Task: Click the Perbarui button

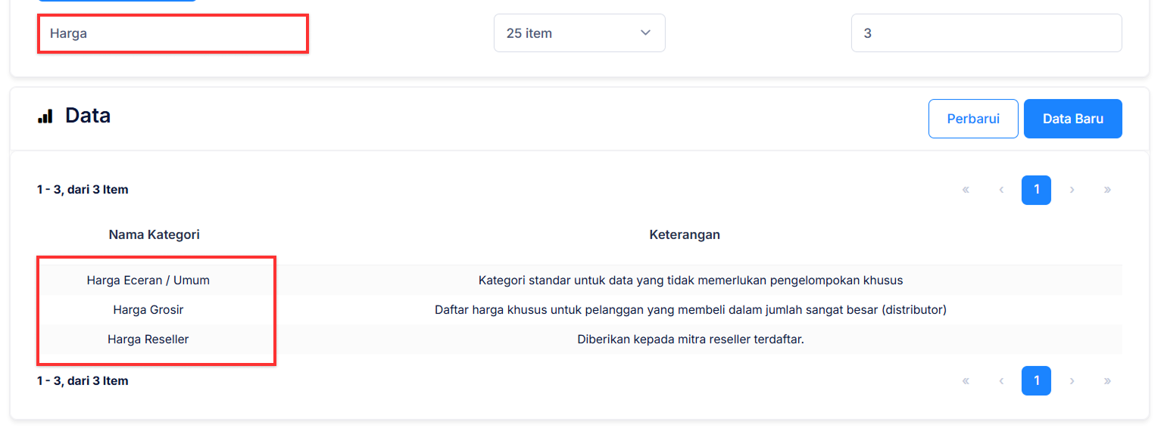Action: tap(973, 119)
